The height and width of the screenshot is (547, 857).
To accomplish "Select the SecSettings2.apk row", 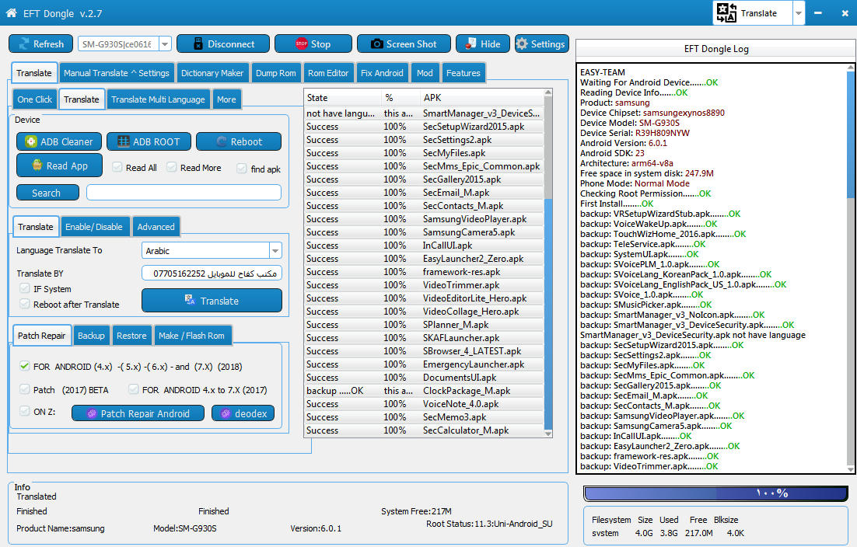I will coord(424,139).
